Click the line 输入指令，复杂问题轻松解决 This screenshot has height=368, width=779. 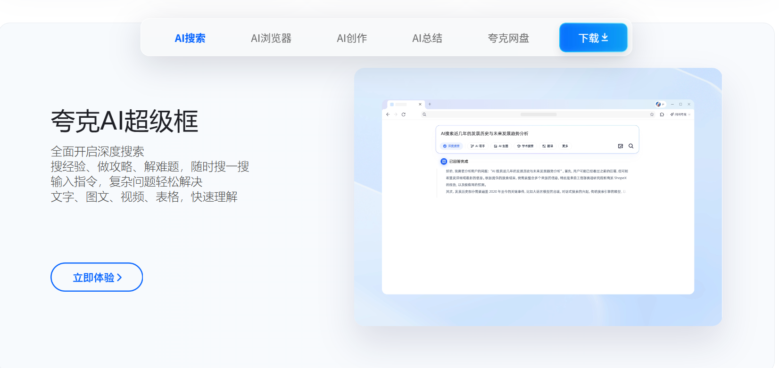pyautogui.click(x=127, y=182)
